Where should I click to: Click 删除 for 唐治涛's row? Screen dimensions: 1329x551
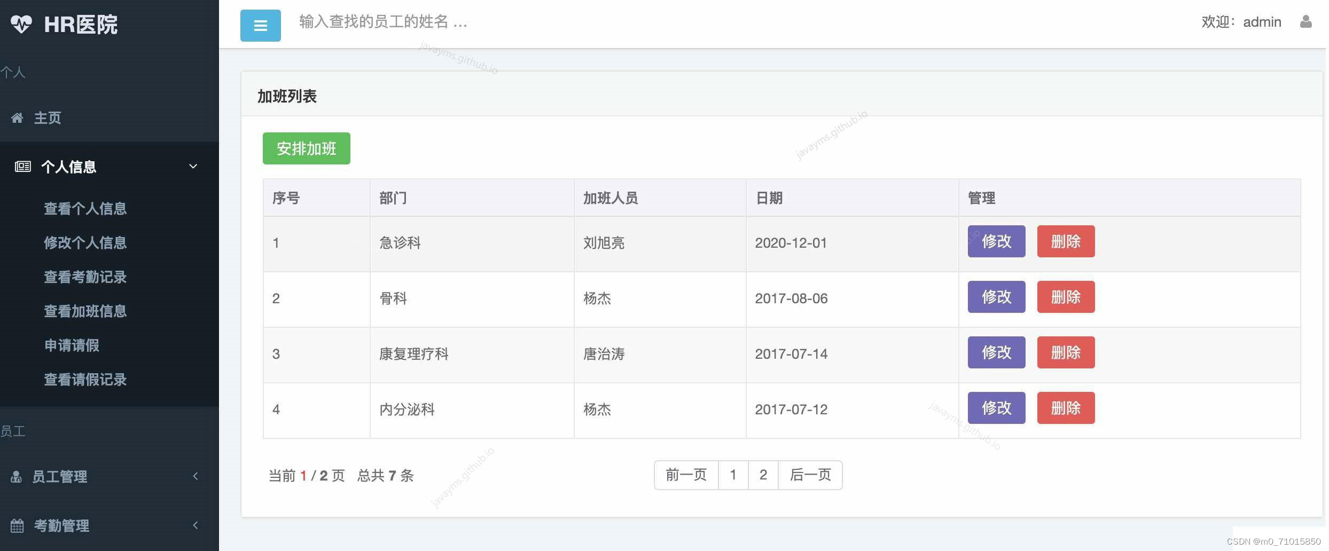tap(1066, 352)
